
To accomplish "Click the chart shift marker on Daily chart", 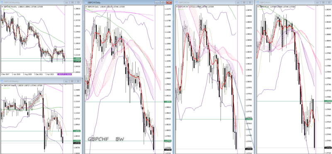I will (x=155, y=6).
